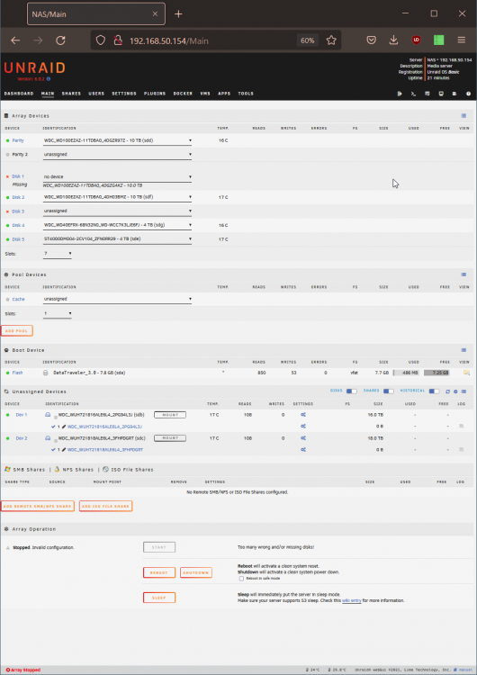Reload the page in browser toolbar
This screenshot has height=675, width=477.
[60, 40]
